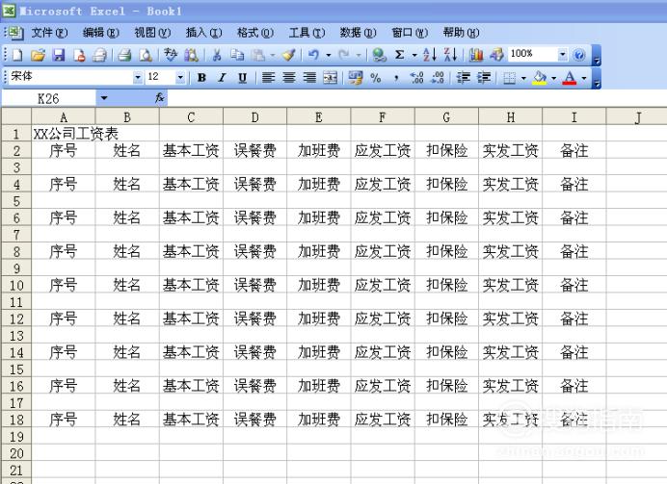The height and width of the screenshot is (484, 667).
Task: Decrease cell indent
Action: (463, 78)
